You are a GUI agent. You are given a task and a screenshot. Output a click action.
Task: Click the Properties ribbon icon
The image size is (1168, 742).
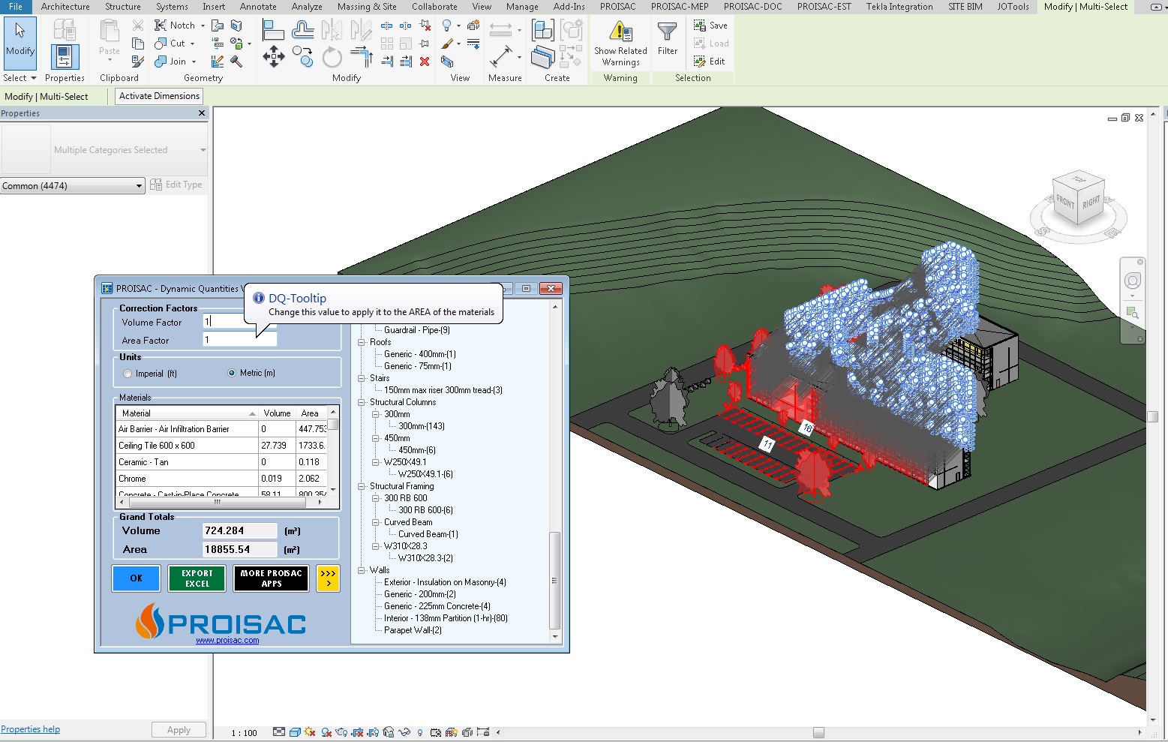(65, 57)
